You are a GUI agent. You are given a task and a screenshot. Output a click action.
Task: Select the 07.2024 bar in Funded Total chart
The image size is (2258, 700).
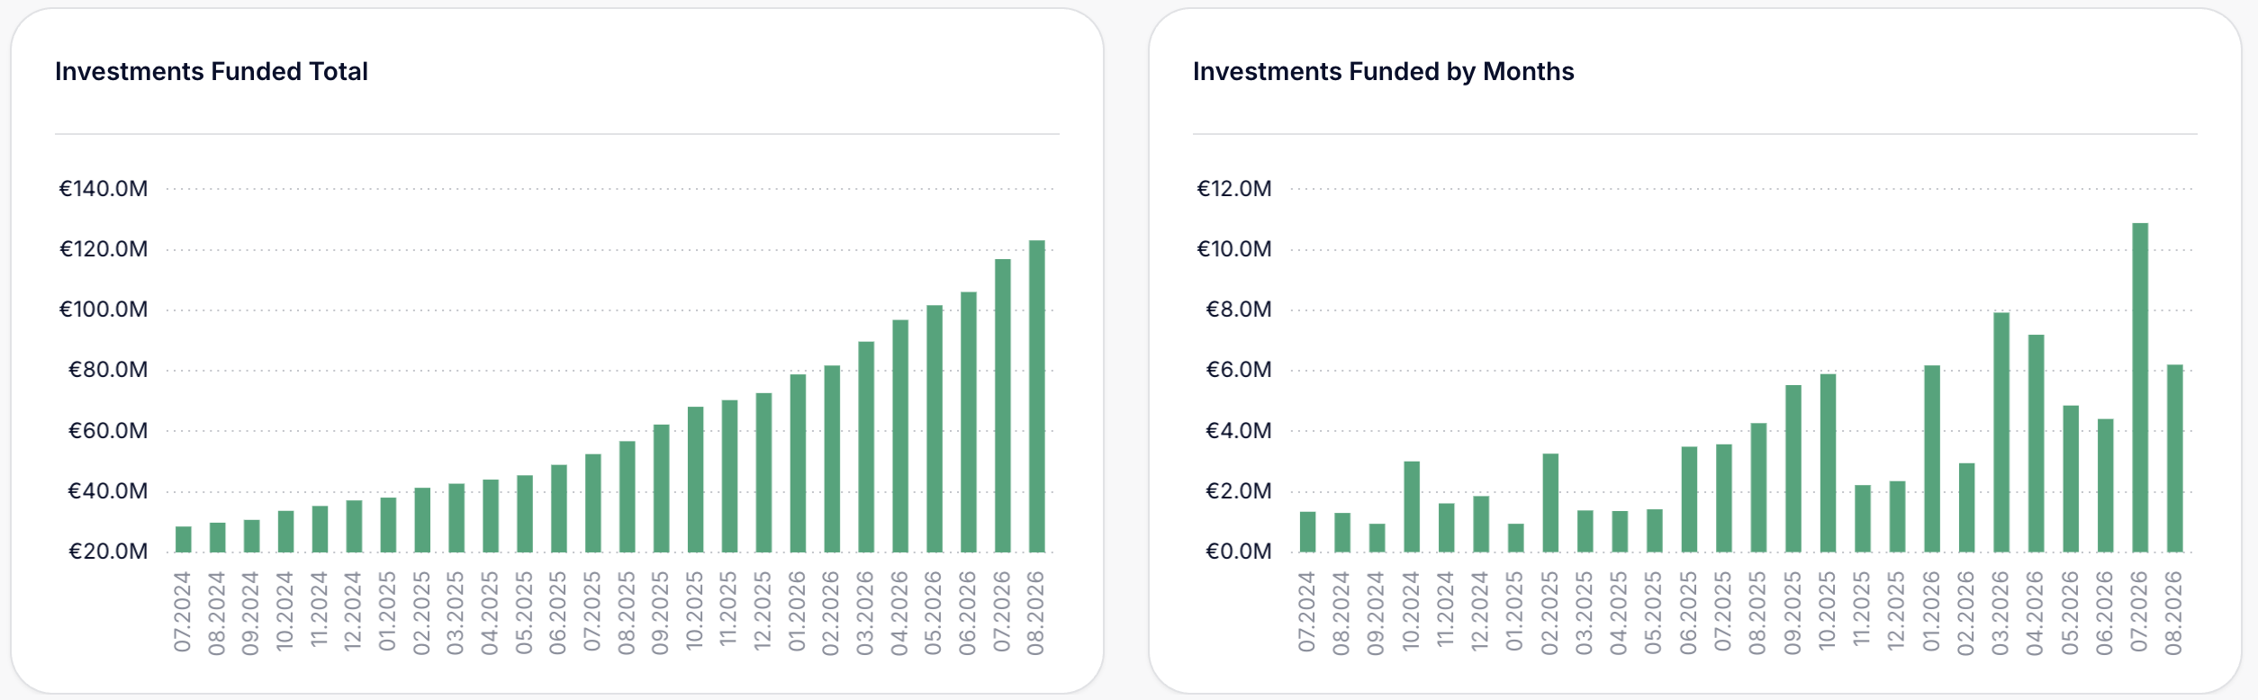183,539
